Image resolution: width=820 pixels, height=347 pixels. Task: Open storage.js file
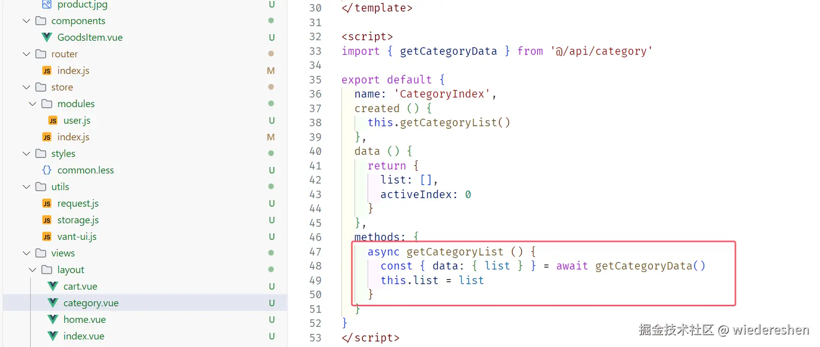click(78, 220)
